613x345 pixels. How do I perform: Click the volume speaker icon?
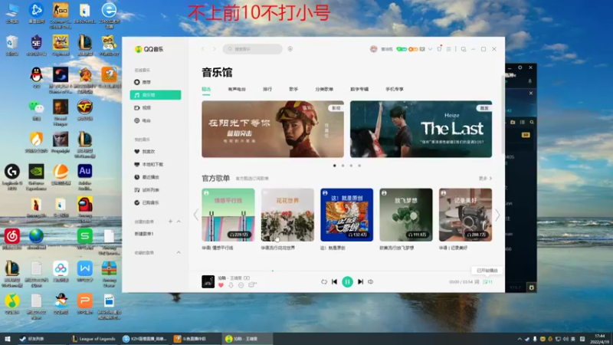coord(371,282)
